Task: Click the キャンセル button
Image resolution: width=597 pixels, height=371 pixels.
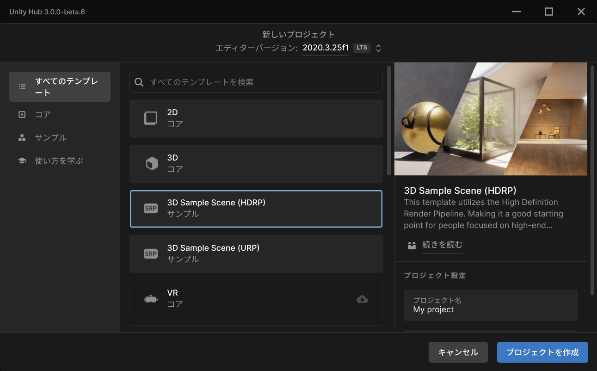Action: pyautogui.click(x=458, y=352)
